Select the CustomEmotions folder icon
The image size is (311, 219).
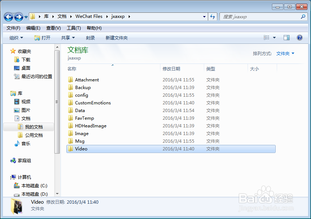click(70, 103)
